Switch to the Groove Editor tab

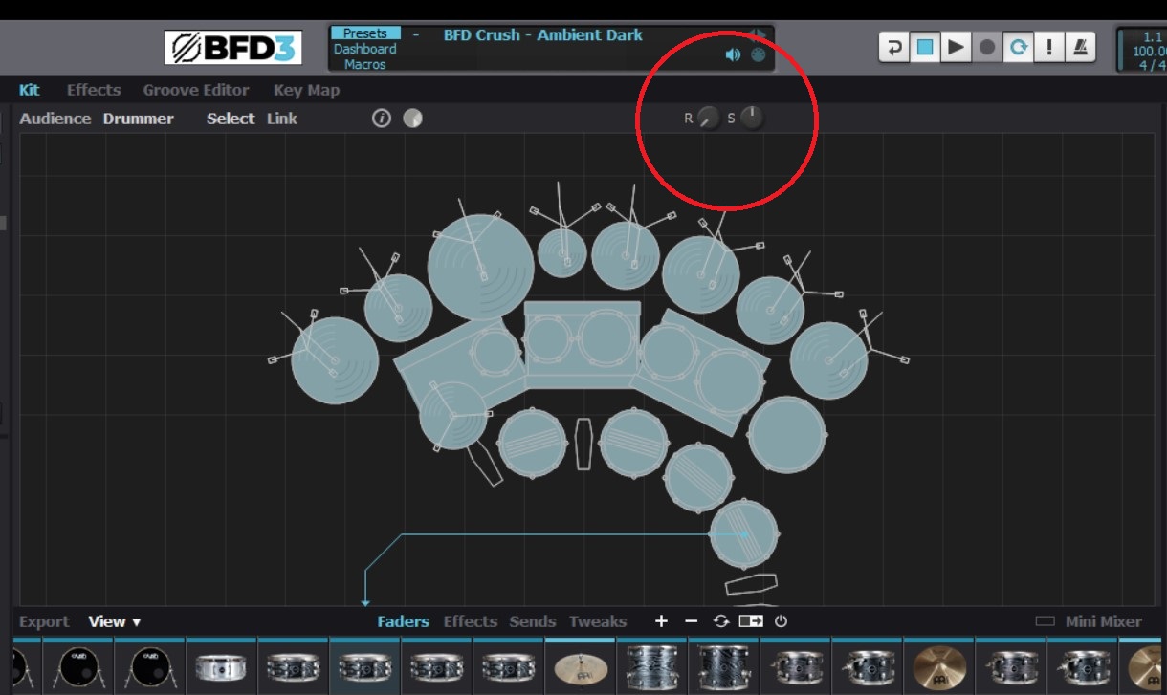(x=196, y=90)
